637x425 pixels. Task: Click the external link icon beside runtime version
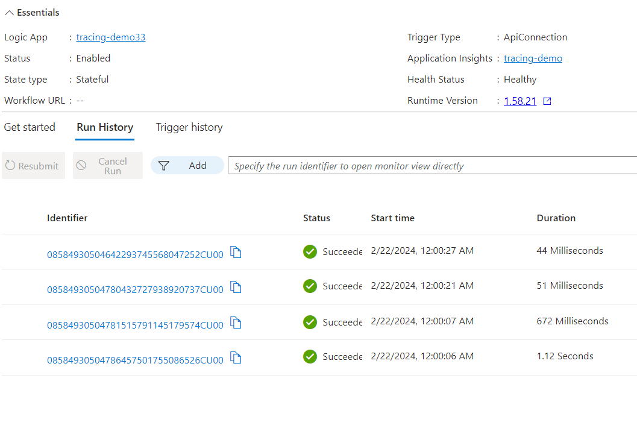coord(547,101)
